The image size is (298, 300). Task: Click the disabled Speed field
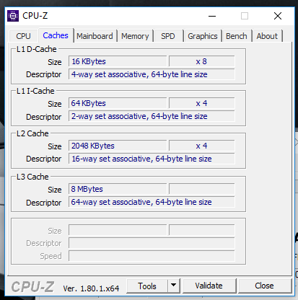pyautogui.click(x=152, y=256)
